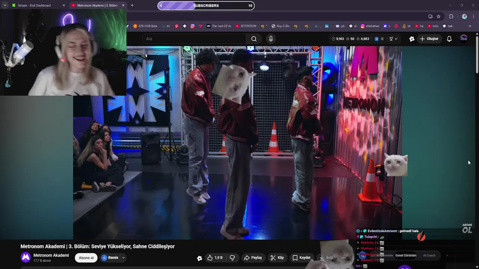Click the install app icon in address bar
The height and width of the screenshot is (269, 479).
click(x=430, y=16)
